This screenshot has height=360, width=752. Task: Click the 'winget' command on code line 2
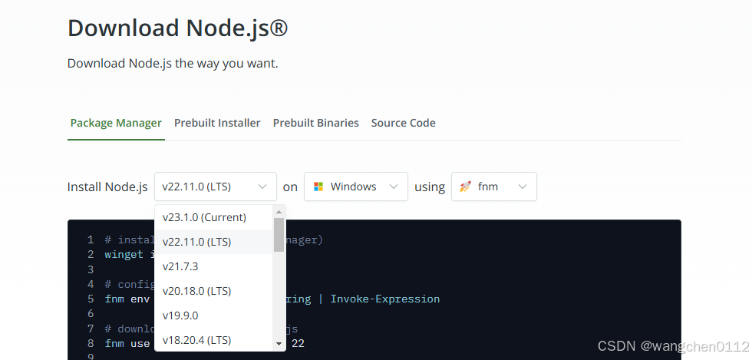click(124, 254)
